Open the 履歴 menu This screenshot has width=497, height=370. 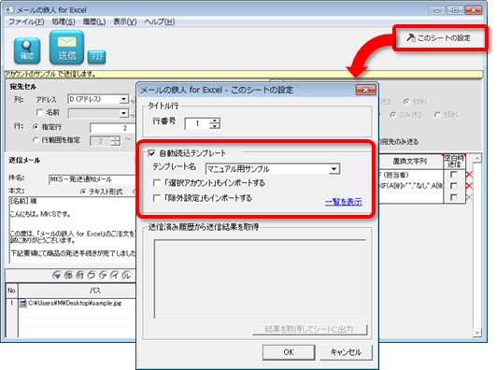point(94,21)
